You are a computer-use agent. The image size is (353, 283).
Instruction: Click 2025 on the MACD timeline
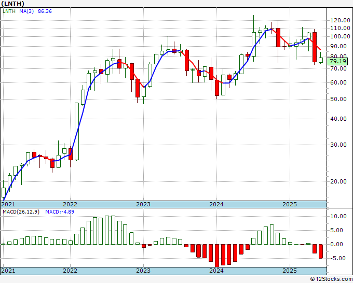[x=290, y=271]
